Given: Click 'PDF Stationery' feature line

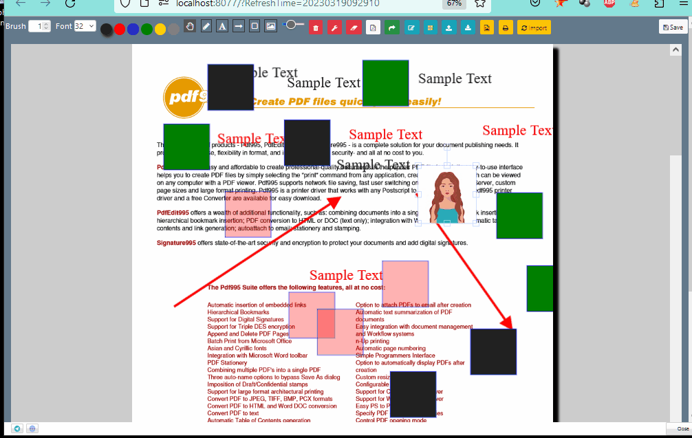Looking at the screenshot, I should (x=227, y=362).
